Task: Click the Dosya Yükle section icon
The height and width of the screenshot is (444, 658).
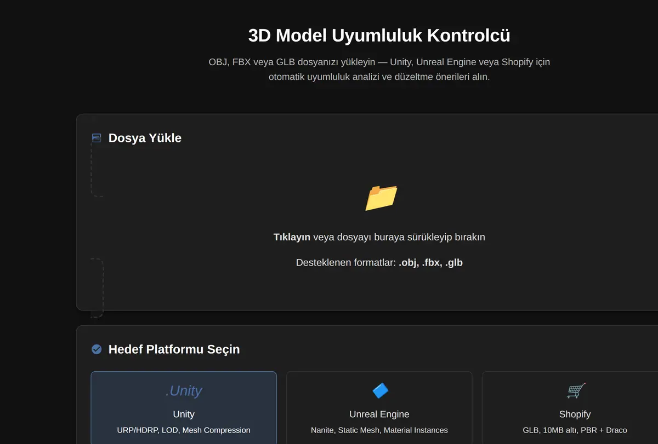Action: (x=97, y=138)
